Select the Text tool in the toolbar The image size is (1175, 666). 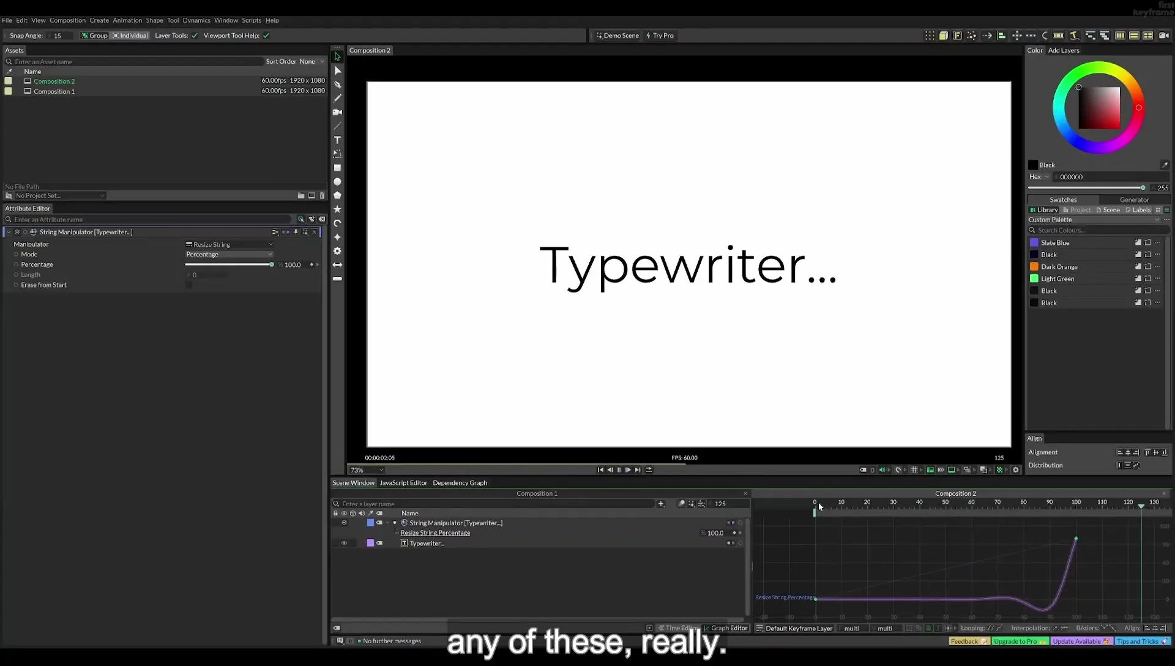tap(337, 140)
